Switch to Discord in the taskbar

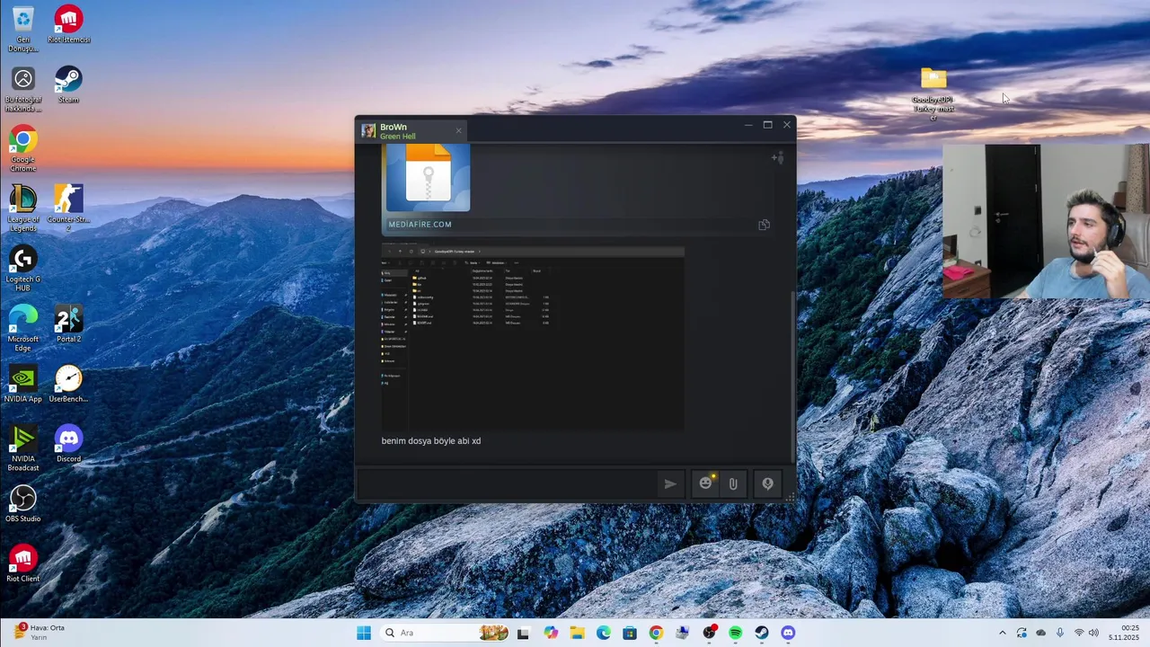point(788,633)
